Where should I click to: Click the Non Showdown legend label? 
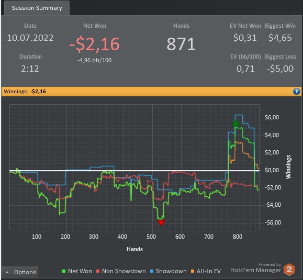[124, 271]
